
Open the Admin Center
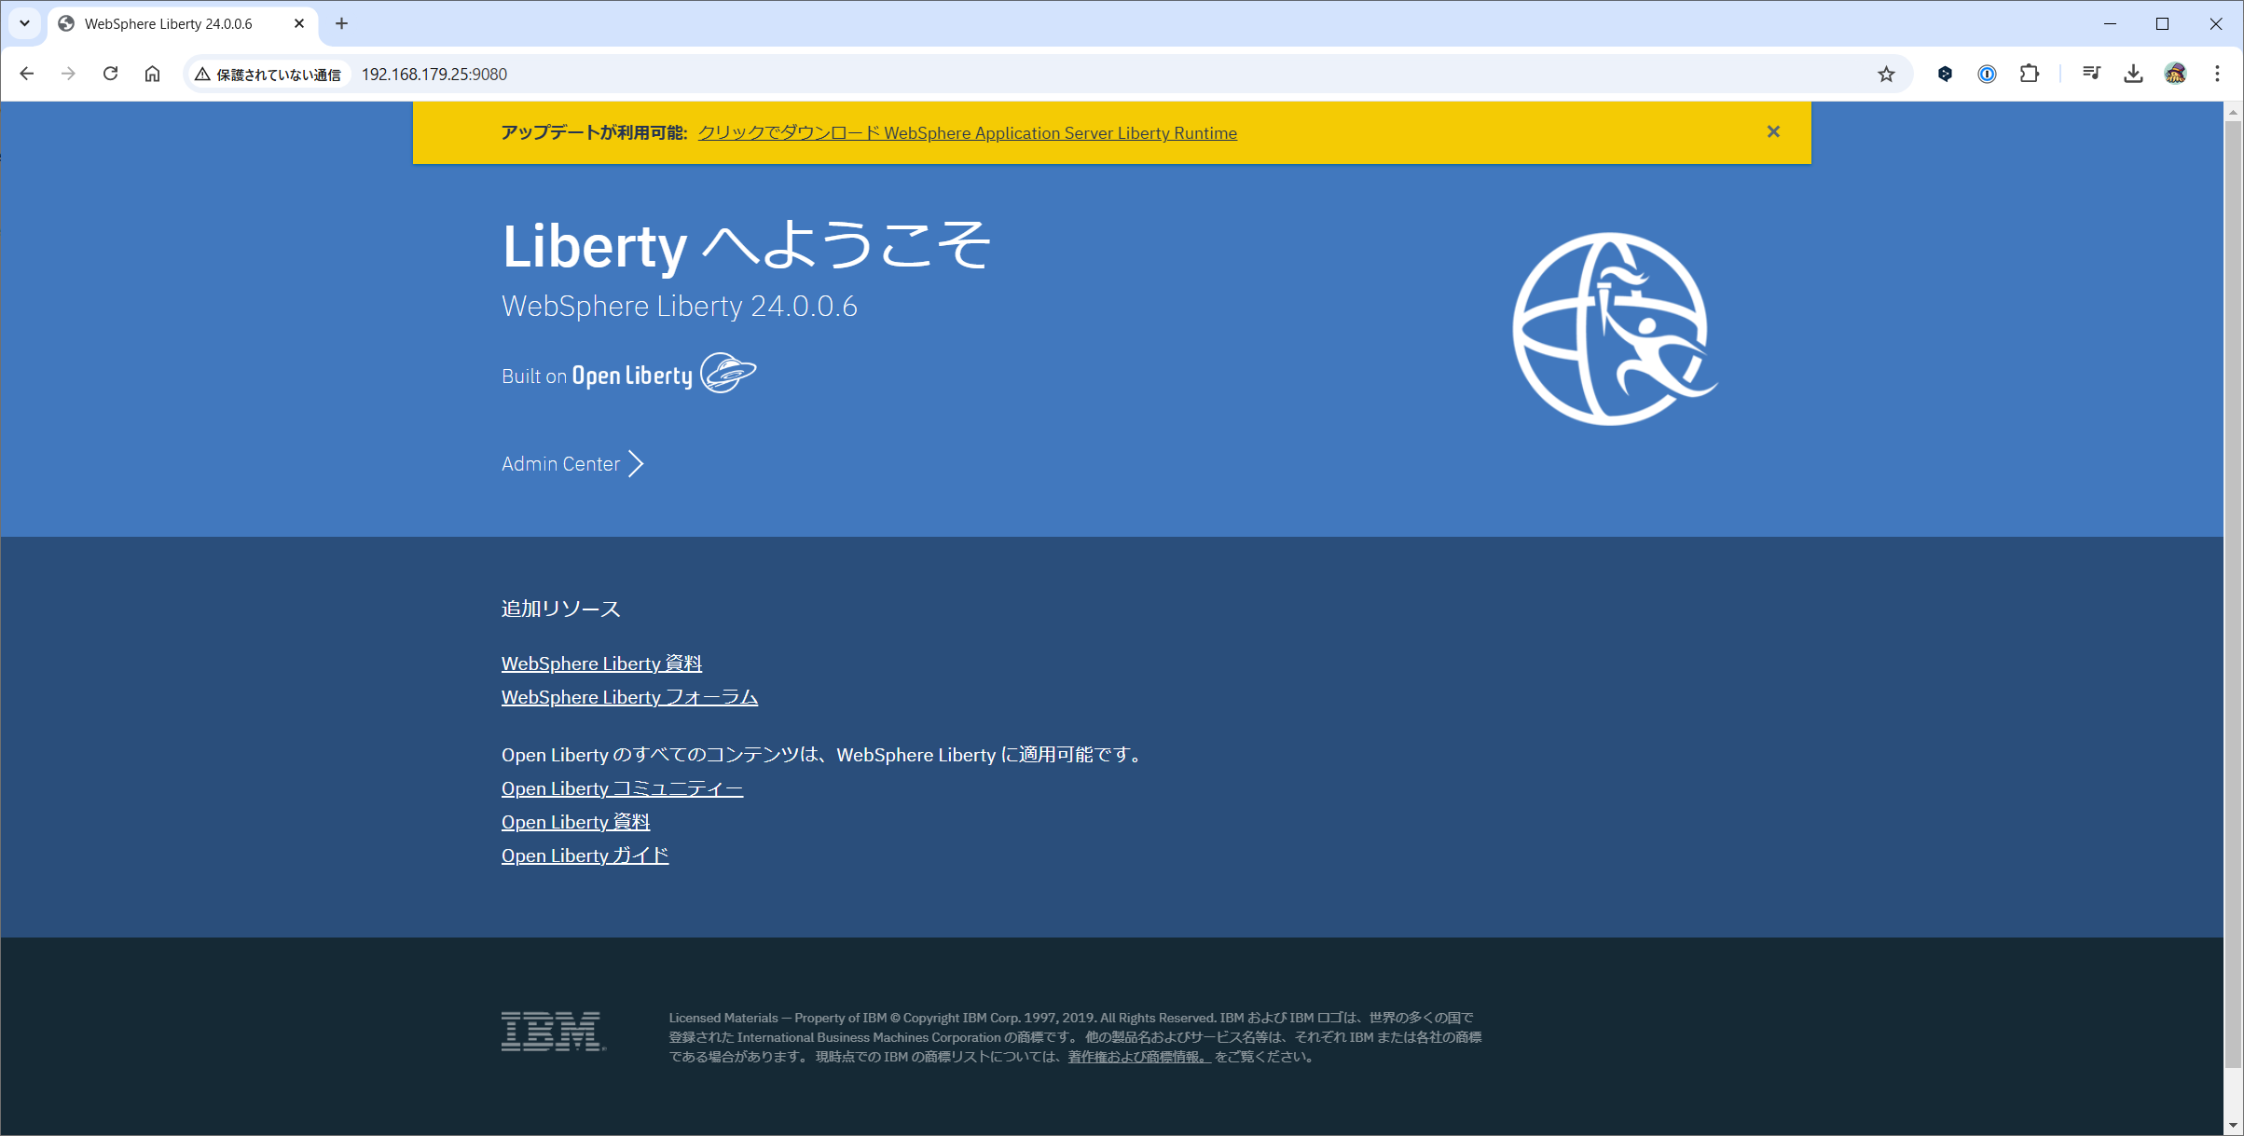click(560, 463)
